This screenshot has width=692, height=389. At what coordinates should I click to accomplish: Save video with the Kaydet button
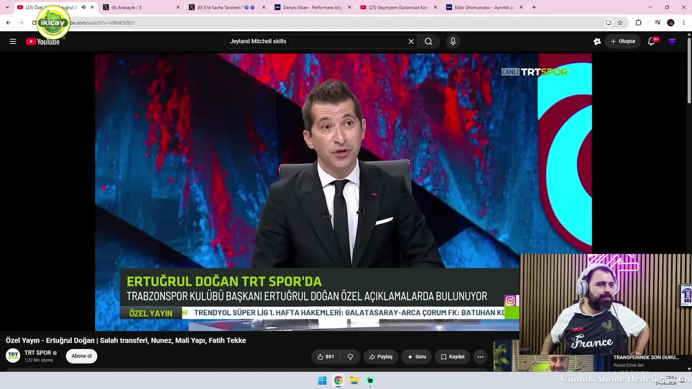point(453,357)
